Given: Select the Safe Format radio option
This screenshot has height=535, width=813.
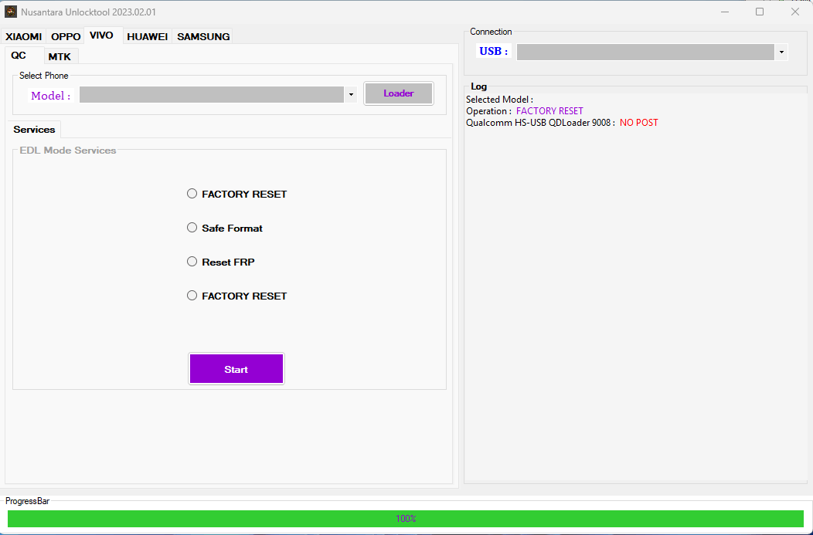Looking at the screenshot, I should 192,227.
